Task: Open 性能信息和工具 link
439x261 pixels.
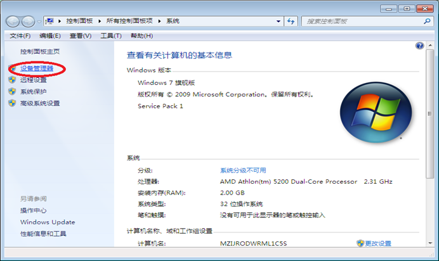Action: tap(43, 234)
